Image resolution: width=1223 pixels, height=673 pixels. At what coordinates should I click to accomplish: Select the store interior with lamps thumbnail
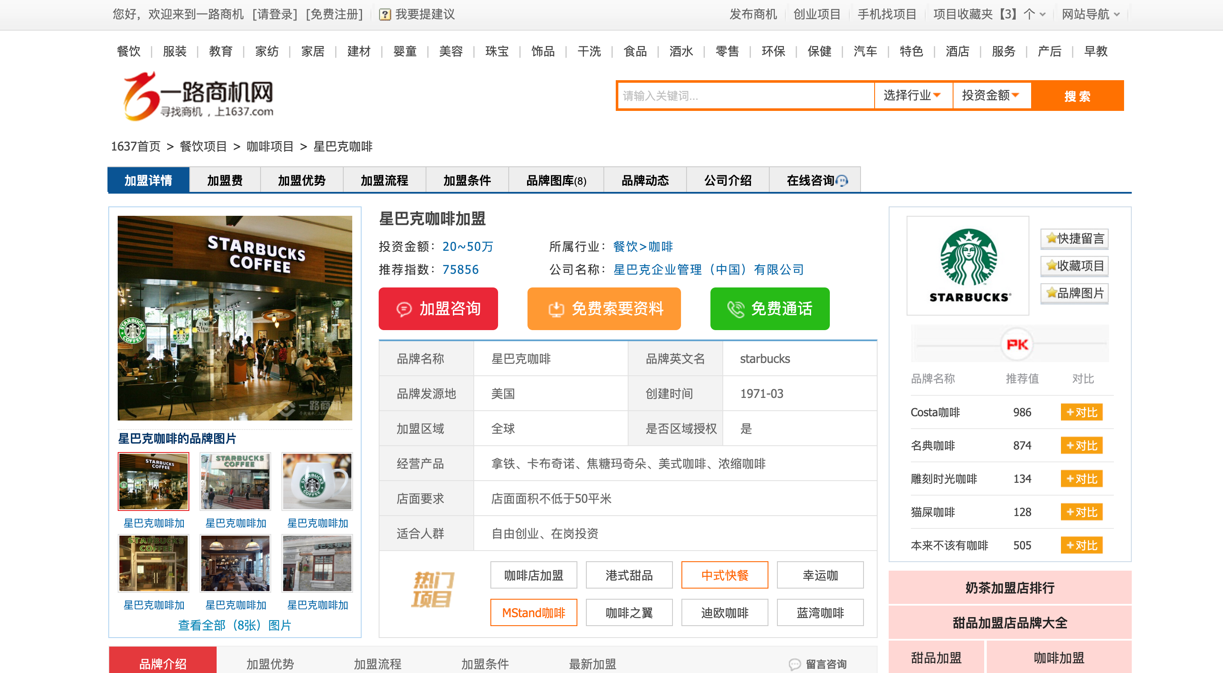(235, 563)
